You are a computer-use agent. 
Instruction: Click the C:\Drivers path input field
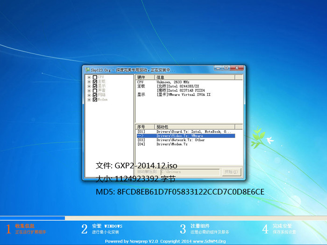click(x=190, y=172)
